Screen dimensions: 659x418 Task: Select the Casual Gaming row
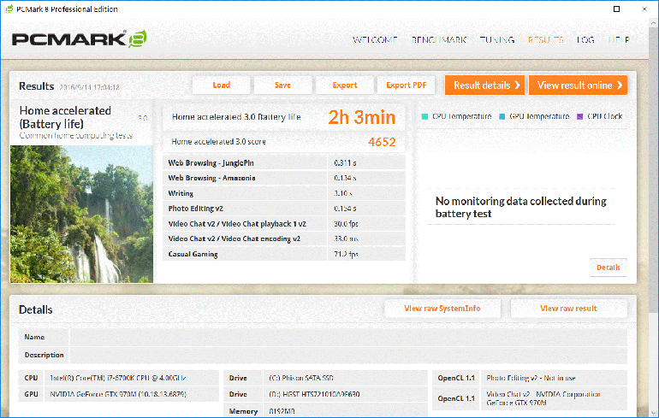pos(283,254)
